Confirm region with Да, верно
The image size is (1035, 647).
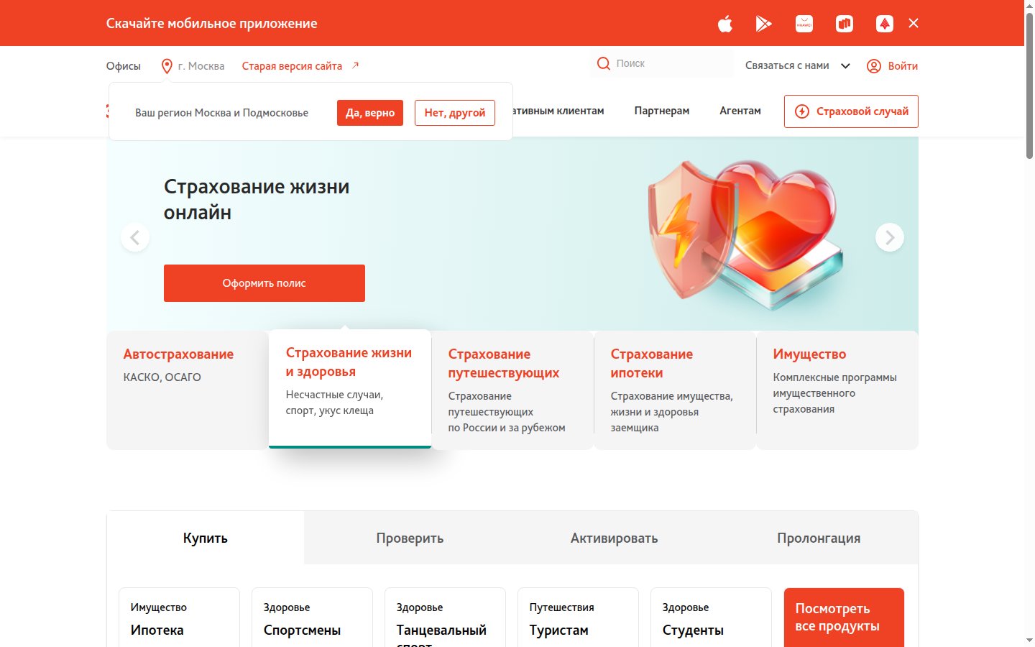[370, 113]
